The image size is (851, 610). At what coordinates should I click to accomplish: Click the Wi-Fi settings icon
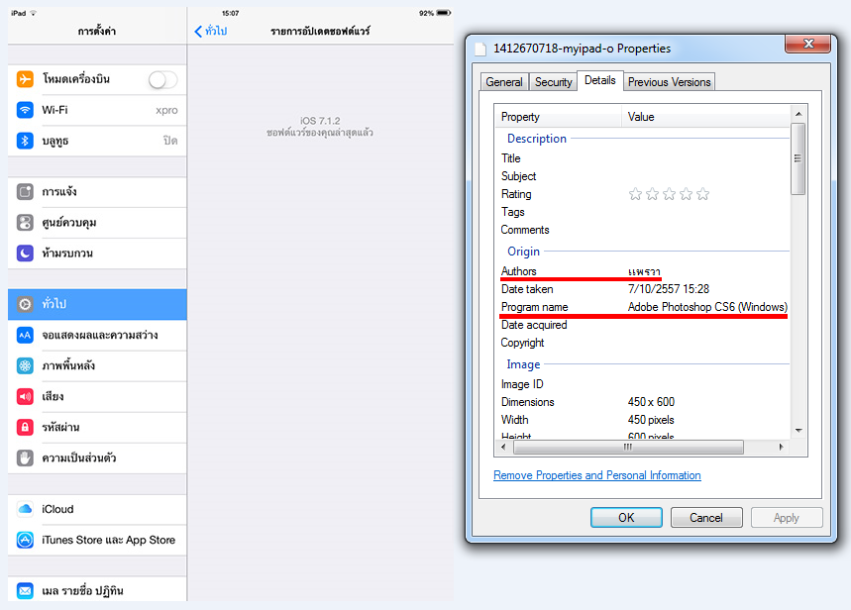click(25, 110)
